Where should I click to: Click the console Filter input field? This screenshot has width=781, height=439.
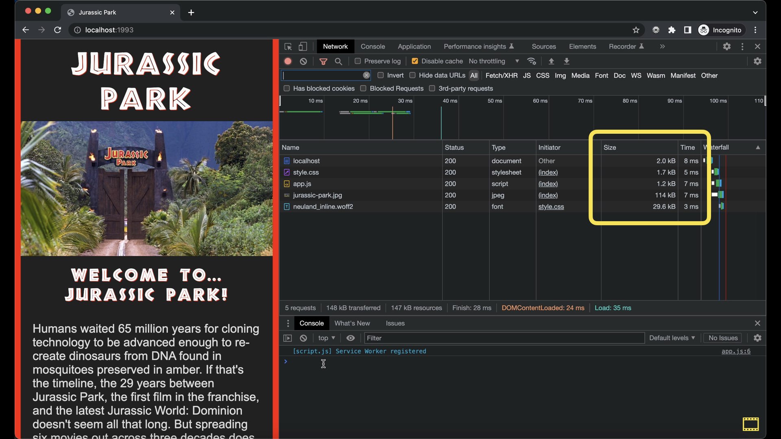click(x=504, y=338)
